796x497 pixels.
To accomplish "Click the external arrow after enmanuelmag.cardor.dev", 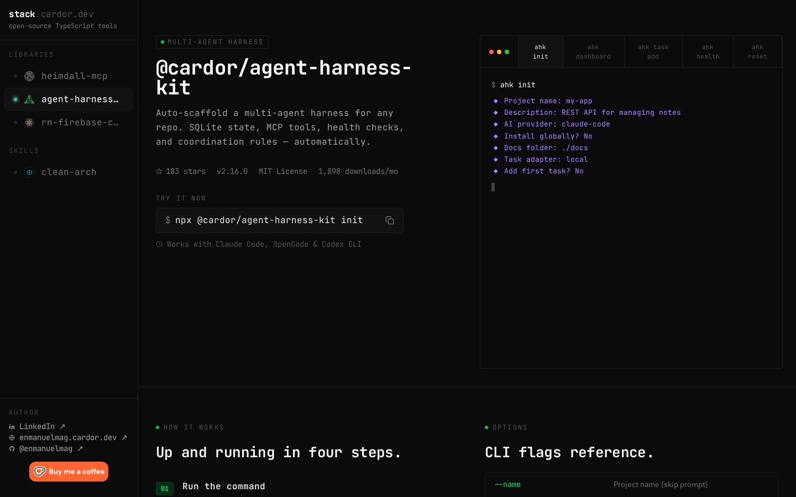I will point(124,437).
